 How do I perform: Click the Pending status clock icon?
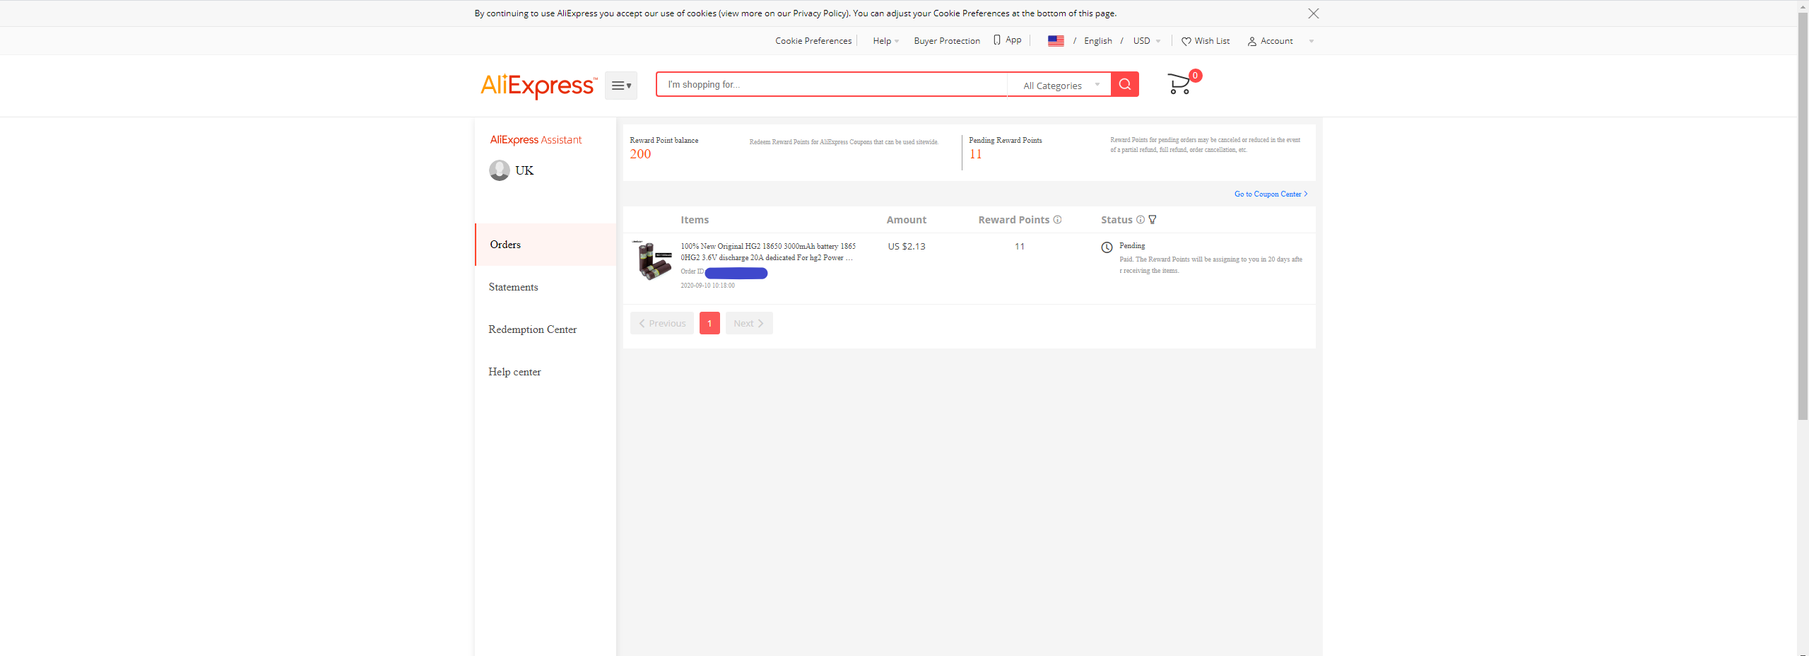(x=1107, y=247)
